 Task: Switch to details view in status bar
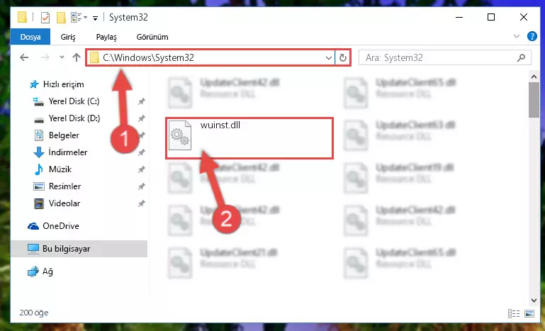(x=514, y=313)
